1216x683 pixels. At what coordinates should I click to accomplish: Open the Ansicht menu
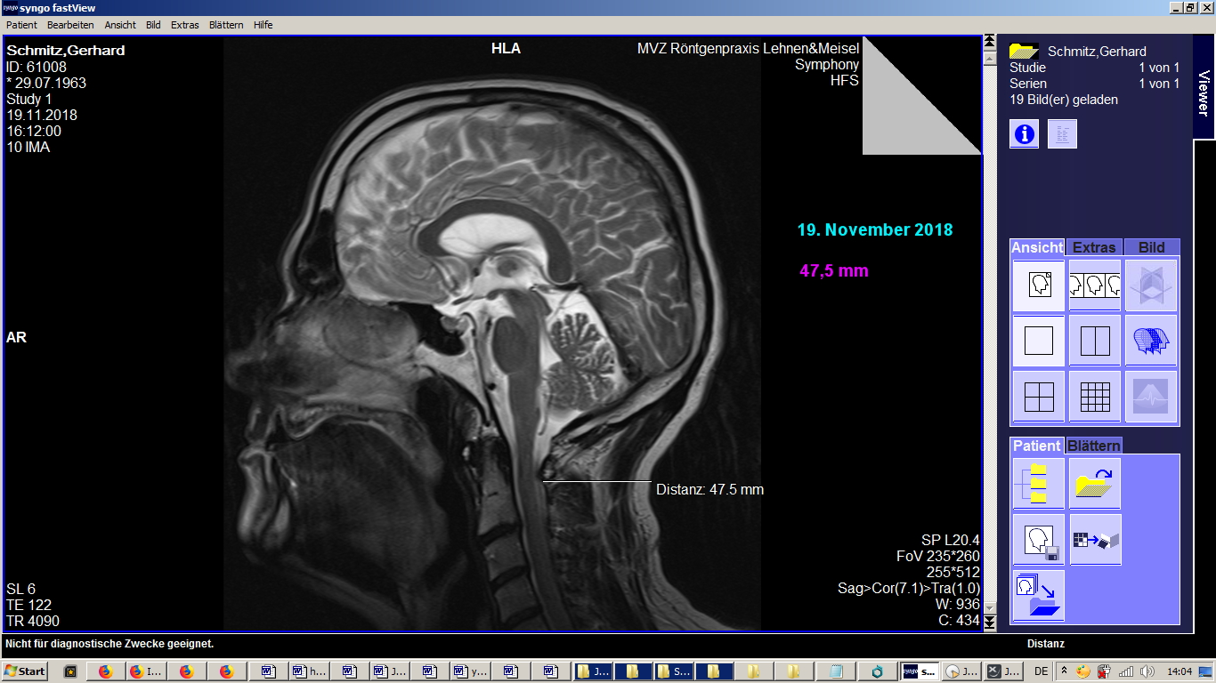(120, 25)
